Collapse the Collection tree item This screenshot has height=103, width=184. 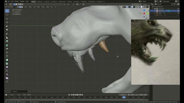(x=153, y=9)
